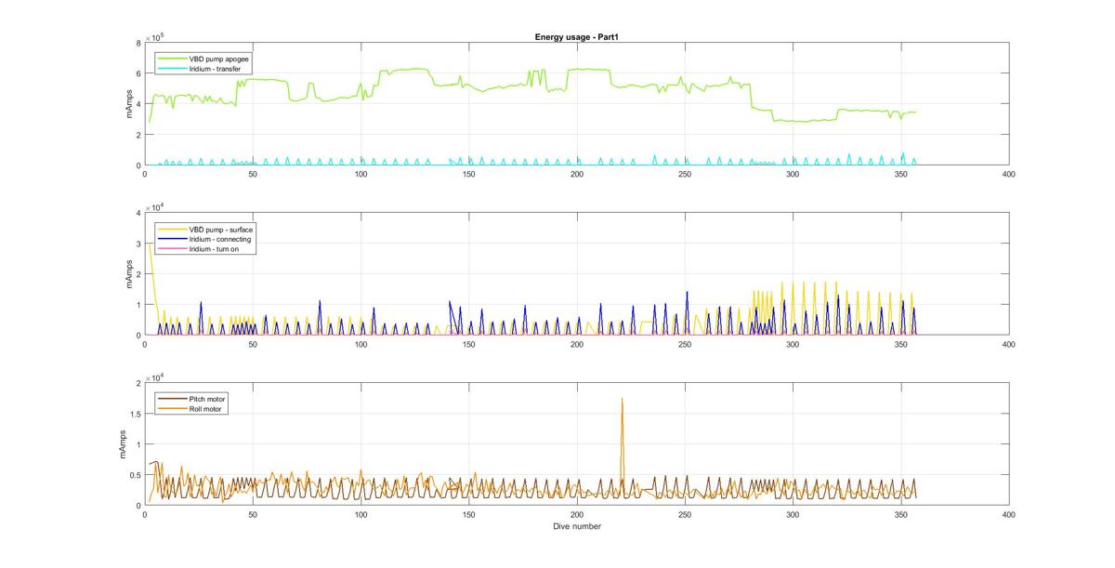This screenshot has width=1115, height=568.
Task: Click the 'Dive number' x-axis label
Action: click(x=576, y=526)
